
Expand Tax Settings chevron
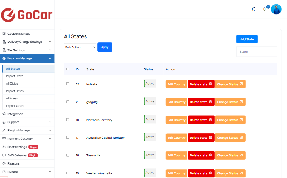[x=50, y=50]
